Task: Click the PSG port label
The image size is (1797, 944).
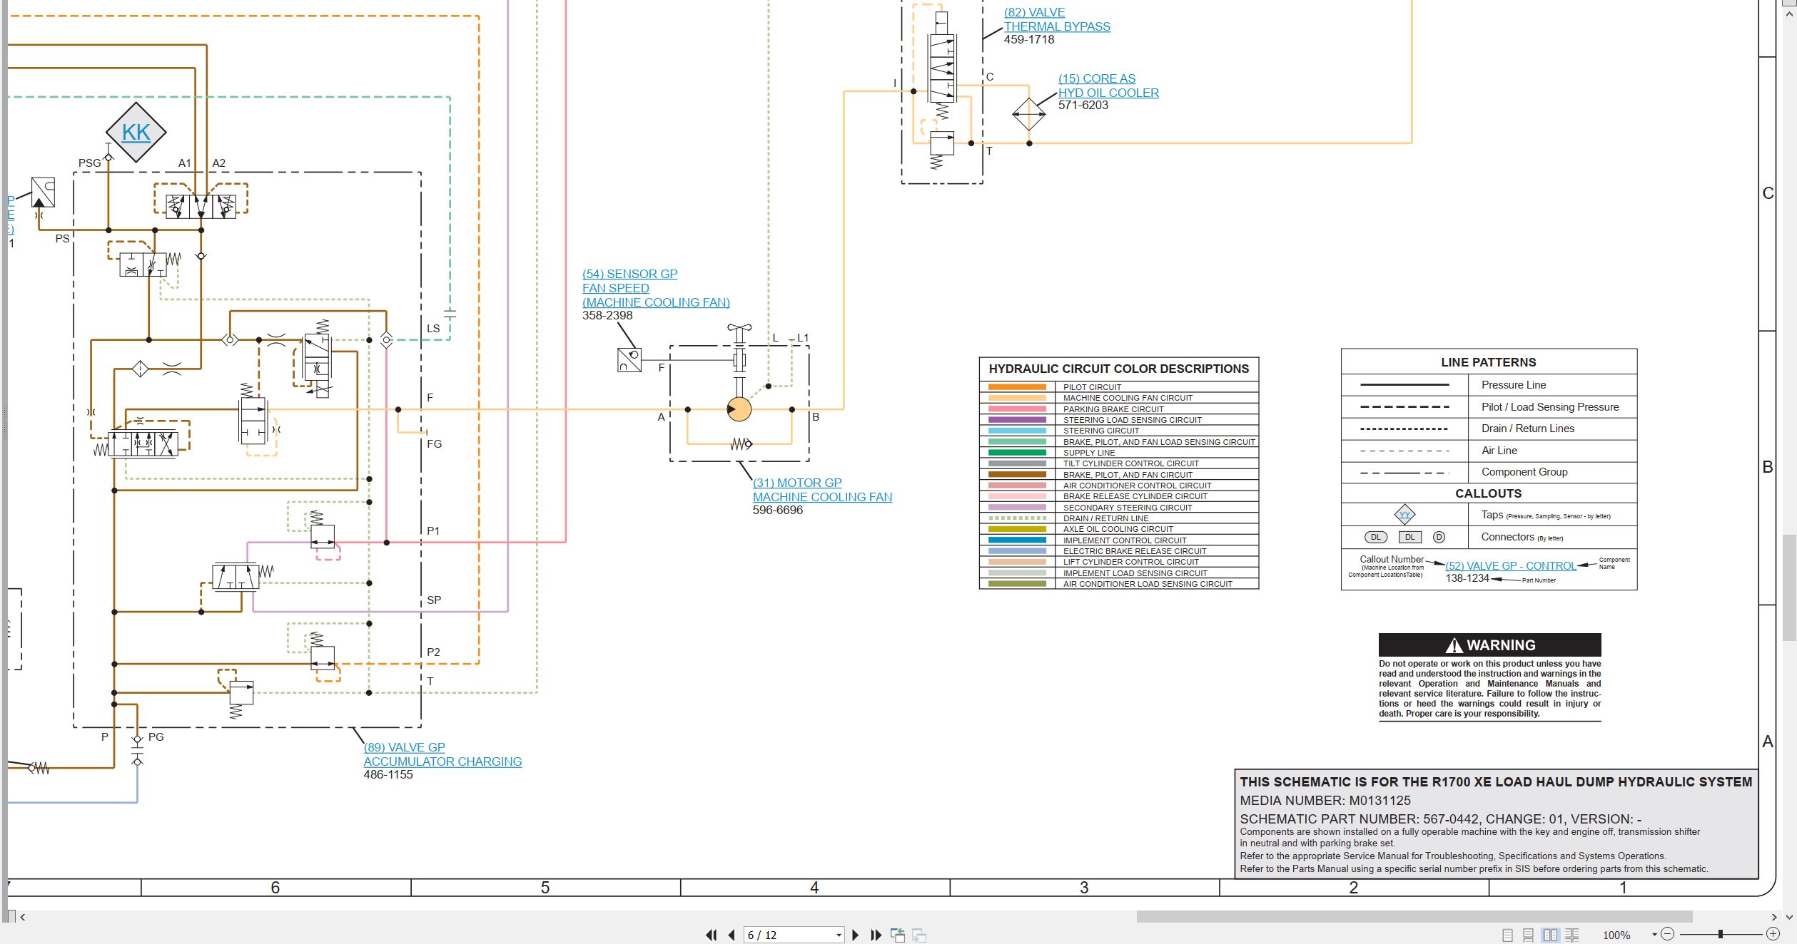Action: pyautogui.click(x=90, y=163)
